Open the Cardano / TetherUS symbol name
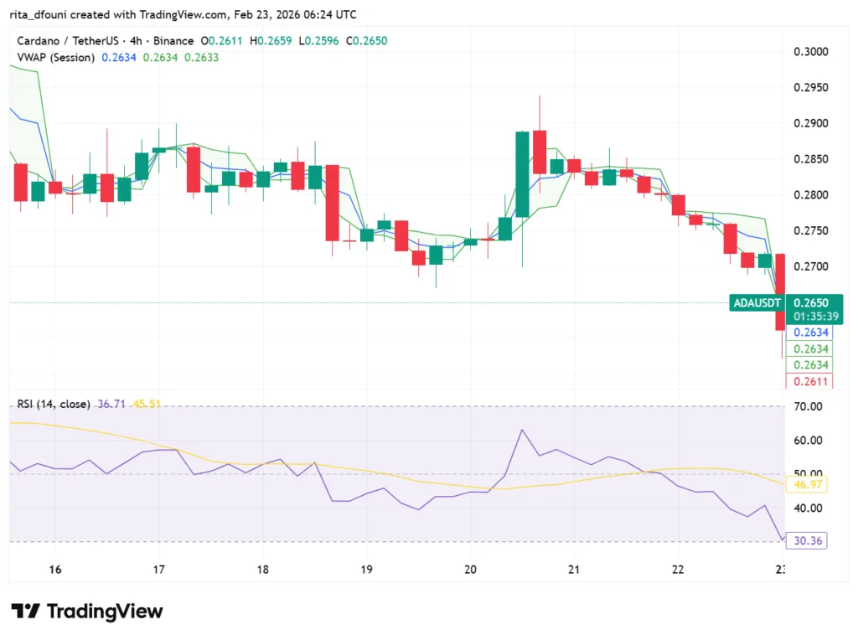This screenshot has height=640, width=858. click(67, 39)
